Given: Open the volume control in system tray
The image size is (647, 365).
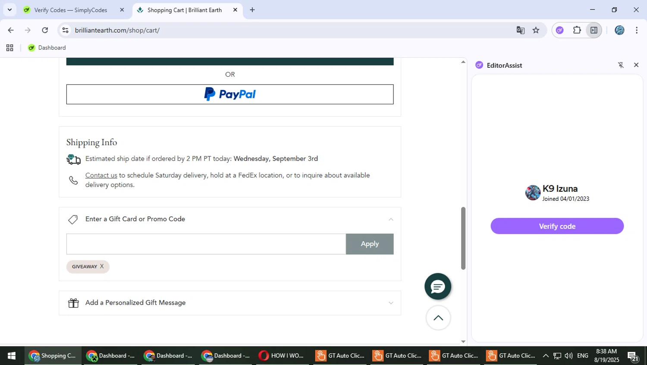Looking at the screenshot, I should coord(568,356).
